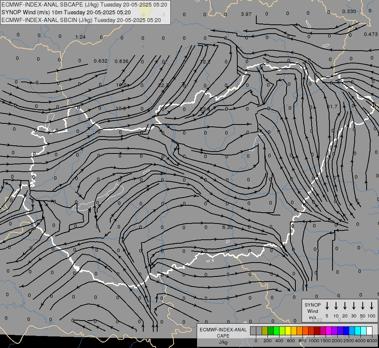This screenshot has width=379, height=348.
Task: Pick the bright magenta CAPE color swatch
Action: [x=329, y=331]
